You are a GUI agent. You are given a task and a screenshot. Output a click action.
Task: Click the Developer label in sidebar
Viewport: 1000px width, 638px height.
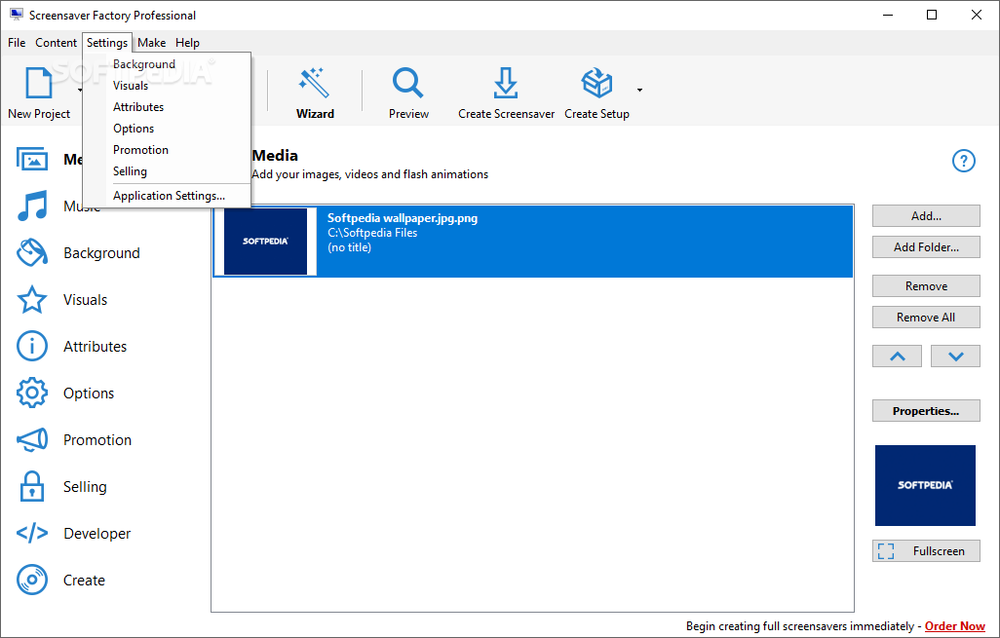96,534
